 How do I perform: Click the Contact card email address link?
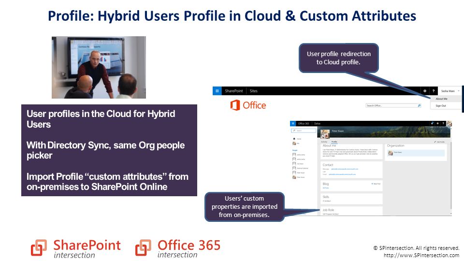342,174
